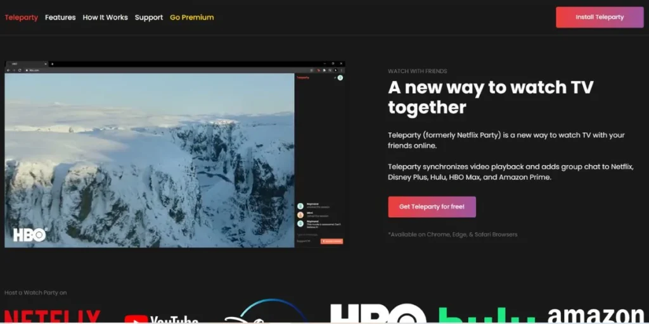
Task: Click the Disney Plus logo
Action: 265,311
